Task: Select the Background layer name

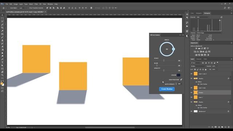Action: tap(202, 111)
